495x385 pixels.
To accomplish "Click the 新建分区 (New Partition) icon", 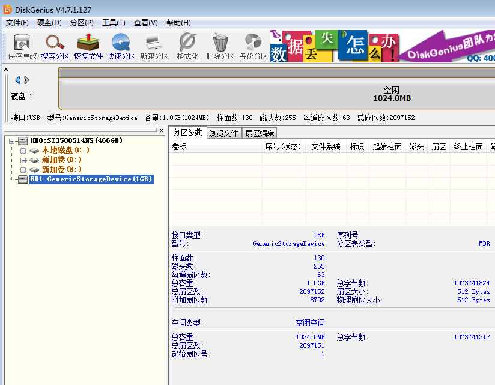I will 154,47.
